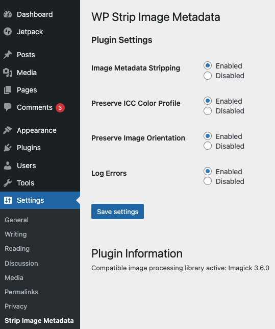275x329 pixels.
Task: Click the WP Strip Image Metadata heading
Action: 156,17
